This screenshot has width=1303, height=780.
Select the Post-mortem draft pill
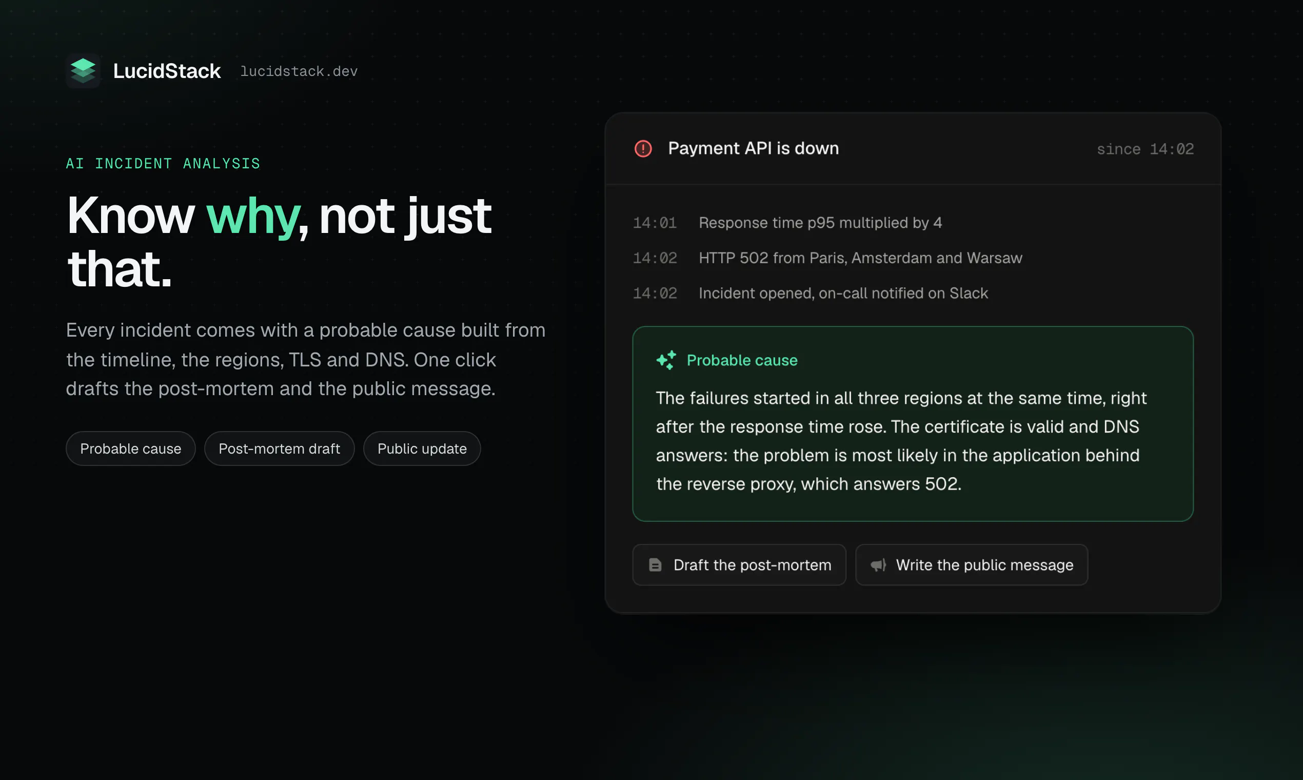click(x=280, y=449)
